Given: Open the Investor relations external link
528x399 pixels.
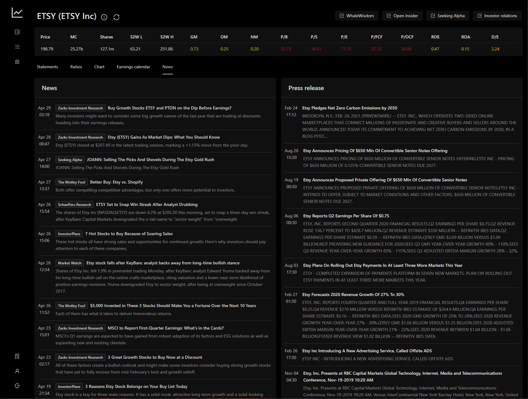Looking at the screenshot, I should [x=497, y=16].
